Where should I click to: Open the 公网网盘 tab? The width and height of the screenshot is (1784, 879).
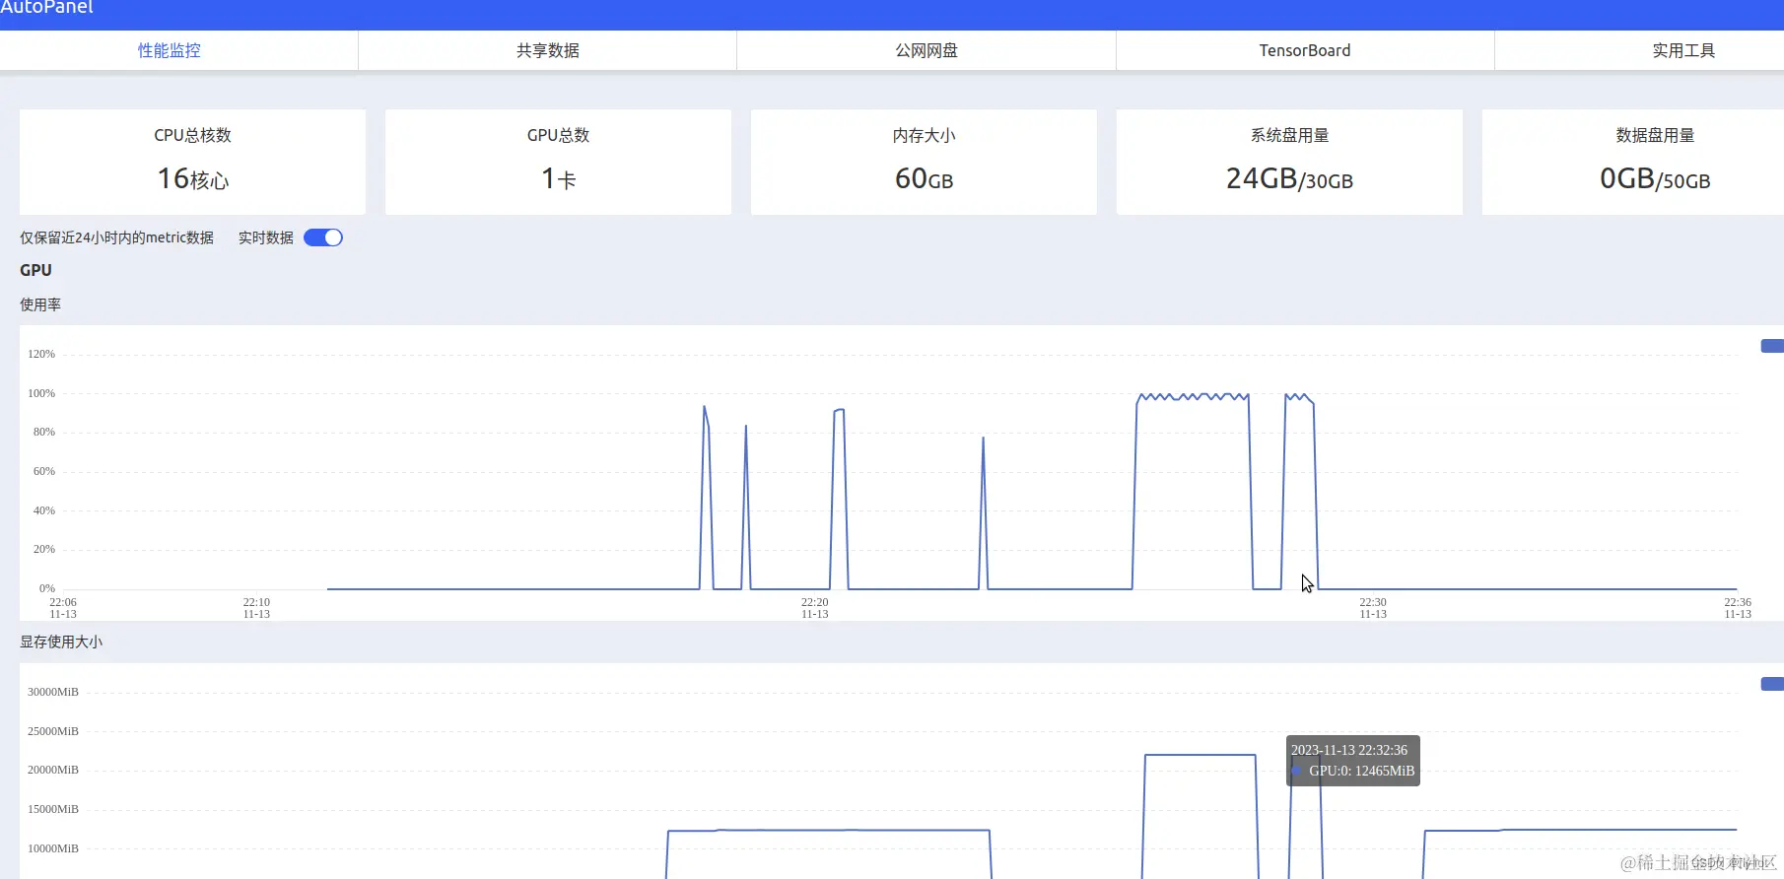click(926, 50)
